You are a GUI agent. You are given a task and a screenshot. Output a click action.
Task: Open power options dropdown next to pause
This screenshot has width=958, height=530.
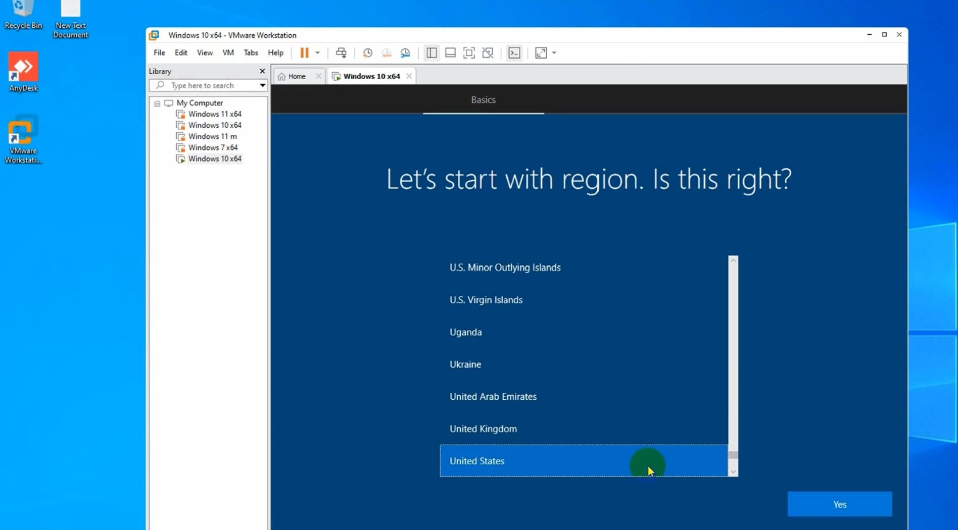[318, 52]
